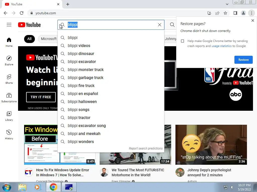Open Chrome profile icon
257x192 pixels.
pyautogui.click(x=243, y=13)
